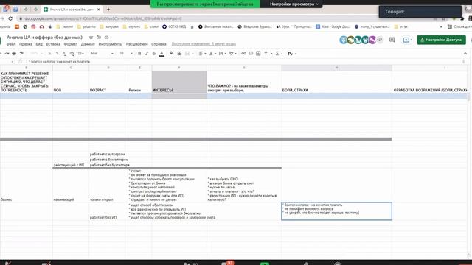Open the text color picker
The width and height of the screenshot is (472, 265).
click(162, 54)
